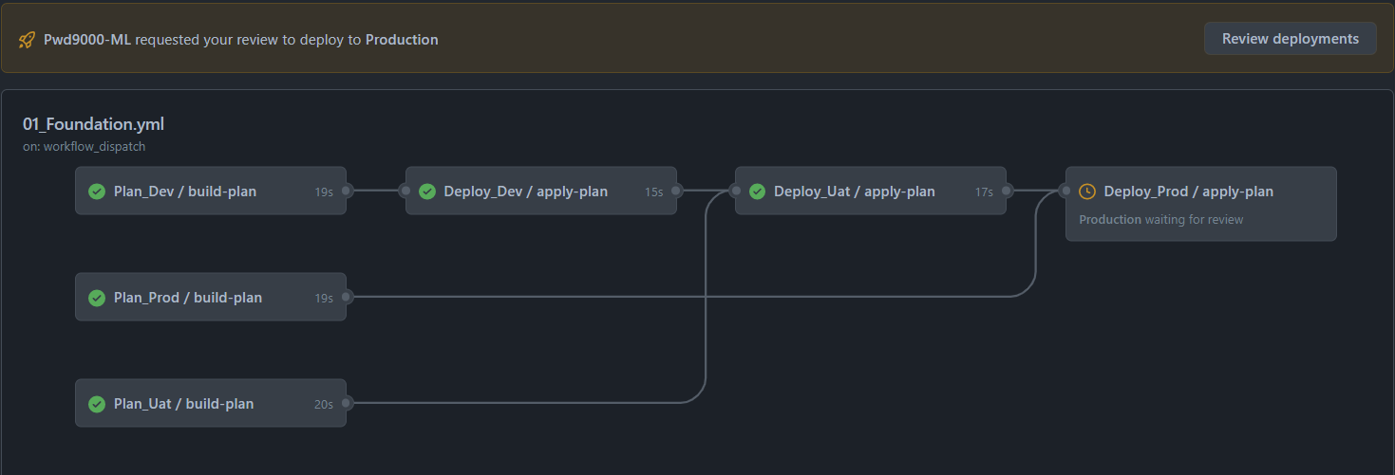The image size is (1395, 475).
Task: Click green check icon on Plan_Prod job
Action: [97, 298]
